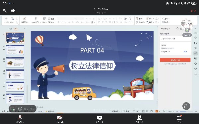Toggle the speaker audio icon
Screen dimensions: 199x124
(x=13, y=11)
